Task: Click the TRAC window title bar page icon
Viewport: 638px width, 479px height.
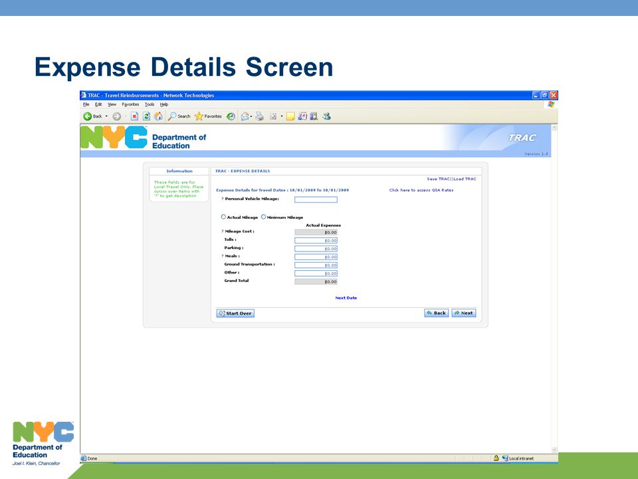Action: pyautogui.click(x=84, y=95)
